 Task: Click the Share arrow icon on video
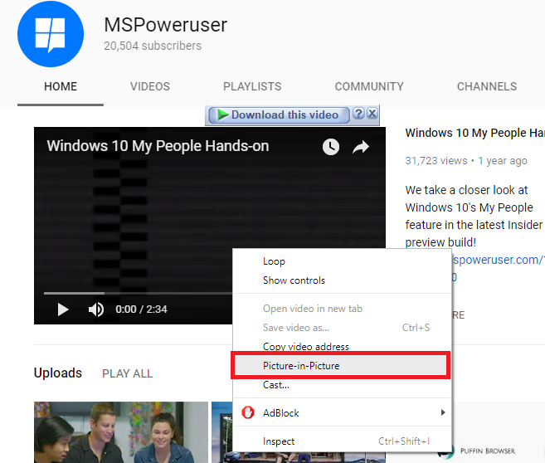(361, 147)
